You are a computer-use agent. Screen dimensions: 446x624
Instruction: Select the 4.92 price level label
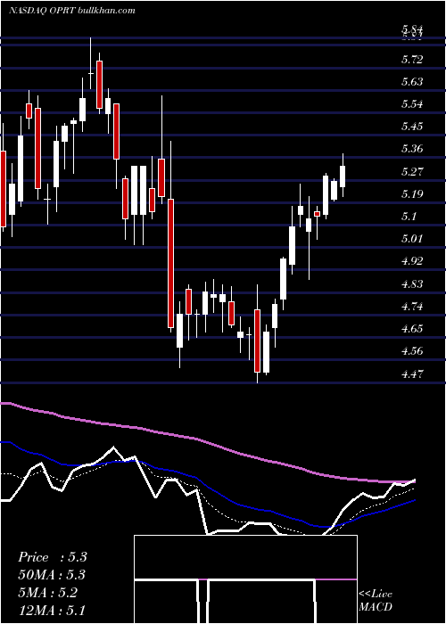pos(412,261)
